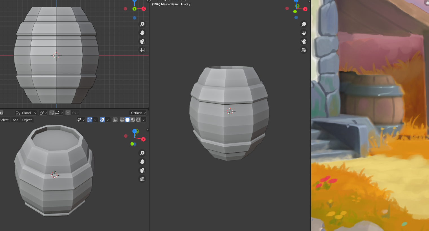429x231 pixels.
Task: Toggle perspective grid icon in bottom-left viewport
Action: 142,179
